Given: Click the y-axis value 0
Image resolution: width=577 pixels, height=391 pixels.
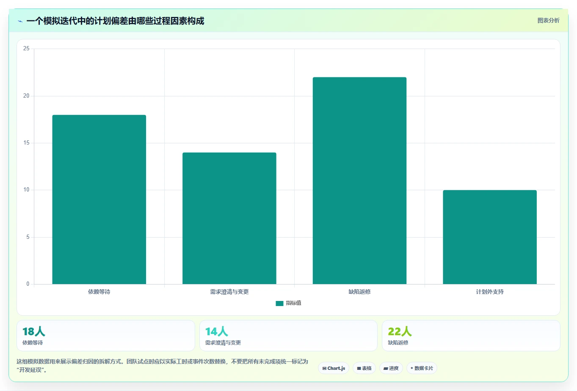Looking at the screenshot, I should [28, 284].
